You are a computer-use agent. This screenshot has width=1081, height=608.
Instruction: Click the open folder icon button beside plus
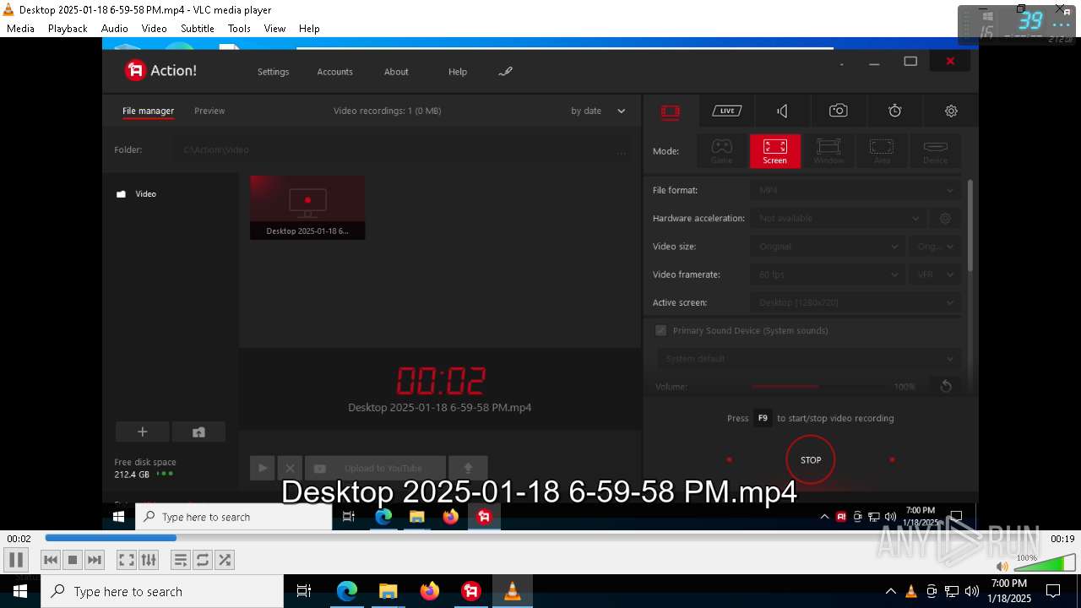click(198, 432)
